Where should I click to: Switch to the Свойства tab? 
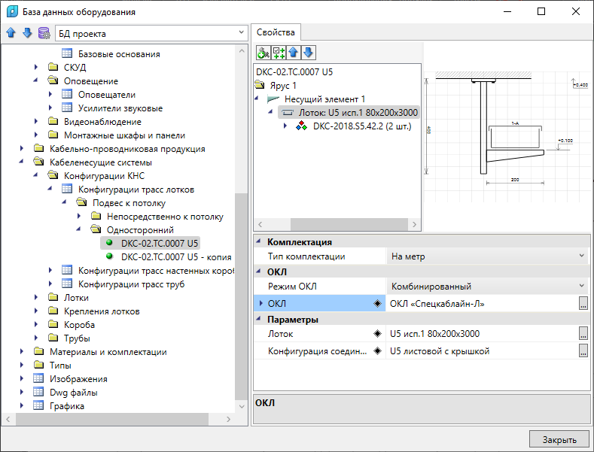276,32
